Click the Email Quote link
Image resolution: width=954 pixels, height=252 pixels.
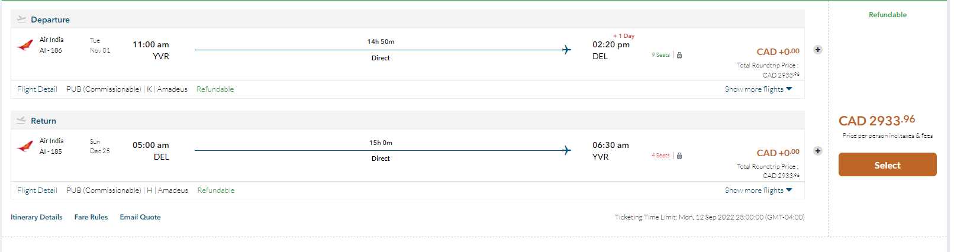point(140,217)
